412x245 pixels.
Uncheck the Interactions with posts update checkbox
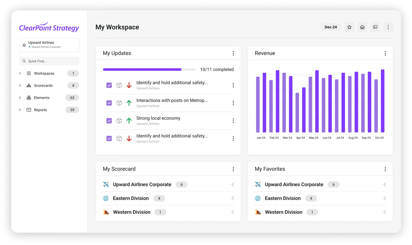109,103
